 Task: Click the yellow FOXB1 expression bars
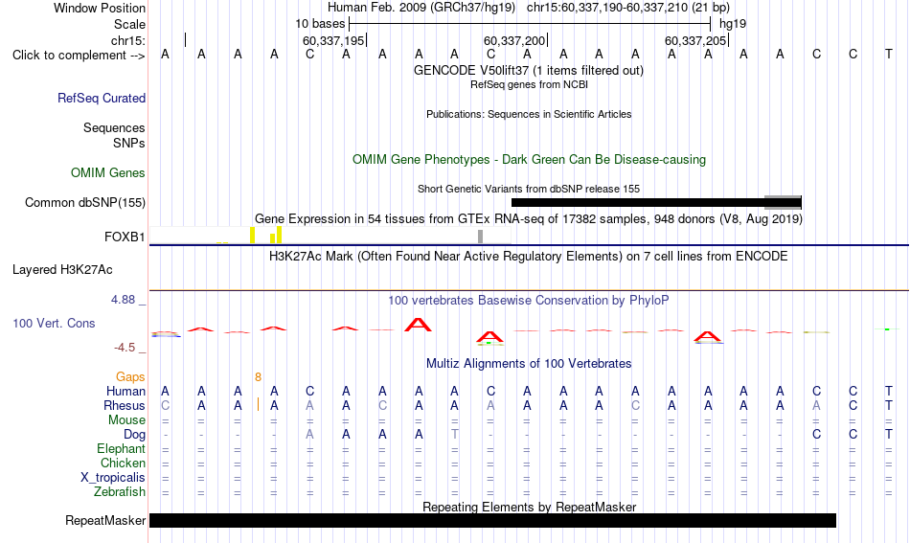265,235
